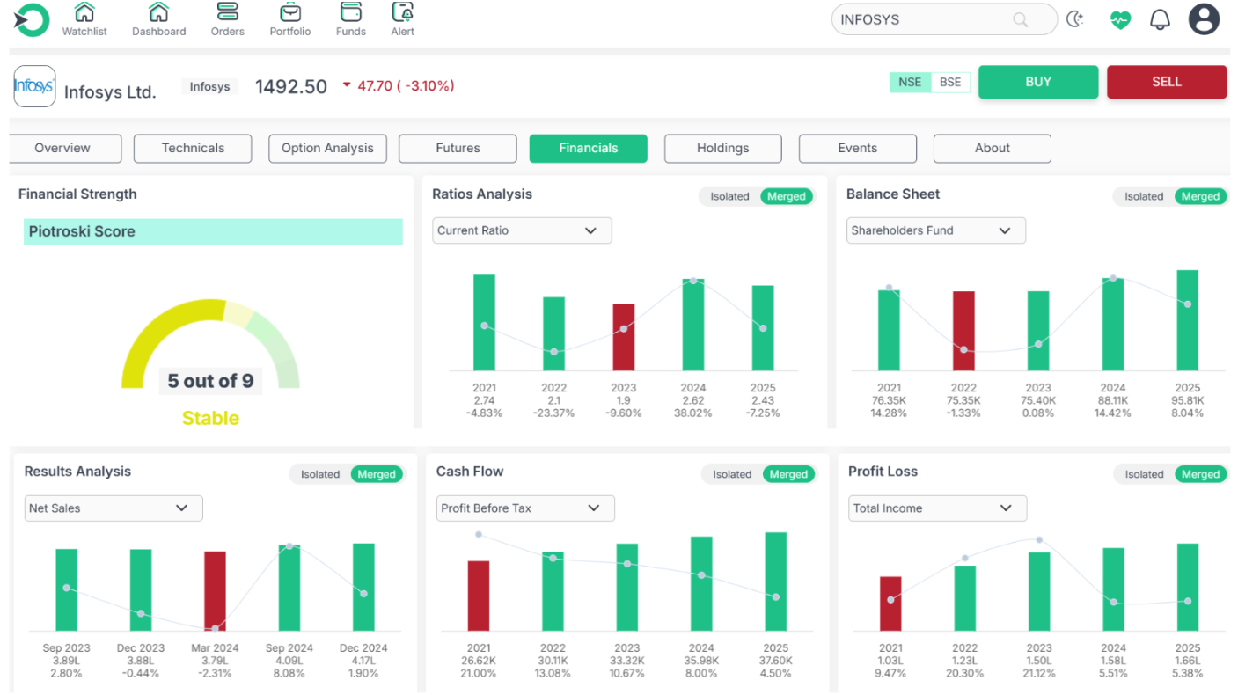Expand the Profit Before Tax dropdown

coord(525,508)
